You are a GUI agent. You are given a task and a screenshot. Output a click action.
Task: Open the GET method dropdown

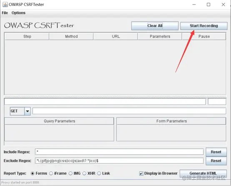[20, 111]
